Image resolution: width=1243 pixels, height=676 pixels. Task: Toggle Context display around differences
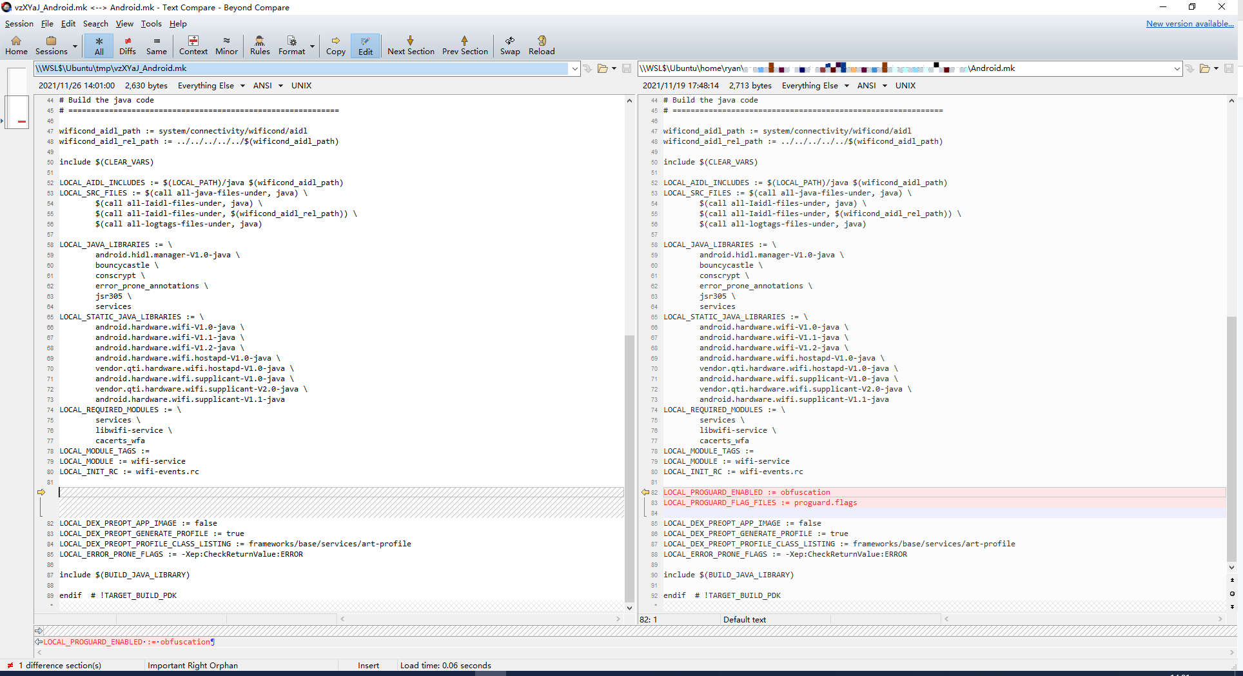pos(193,45)
